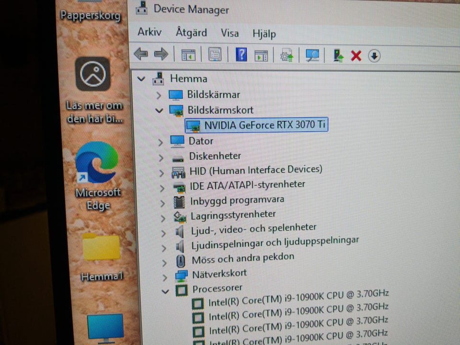The width and height of the screenshot is (460, 345).
Task: Scan for hardware changes via monitor icon
Action: tap(312, 56)
